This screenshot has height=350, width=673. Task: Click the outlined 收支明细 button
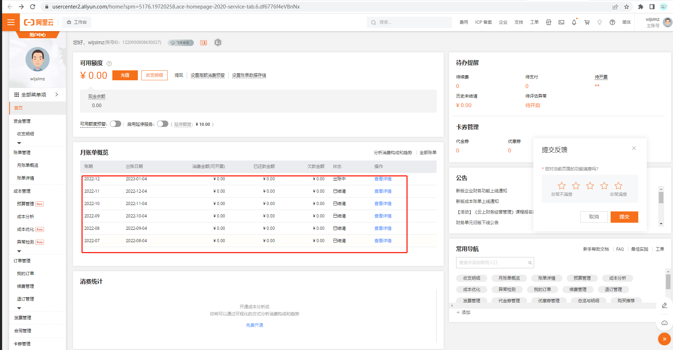(155, 75)
